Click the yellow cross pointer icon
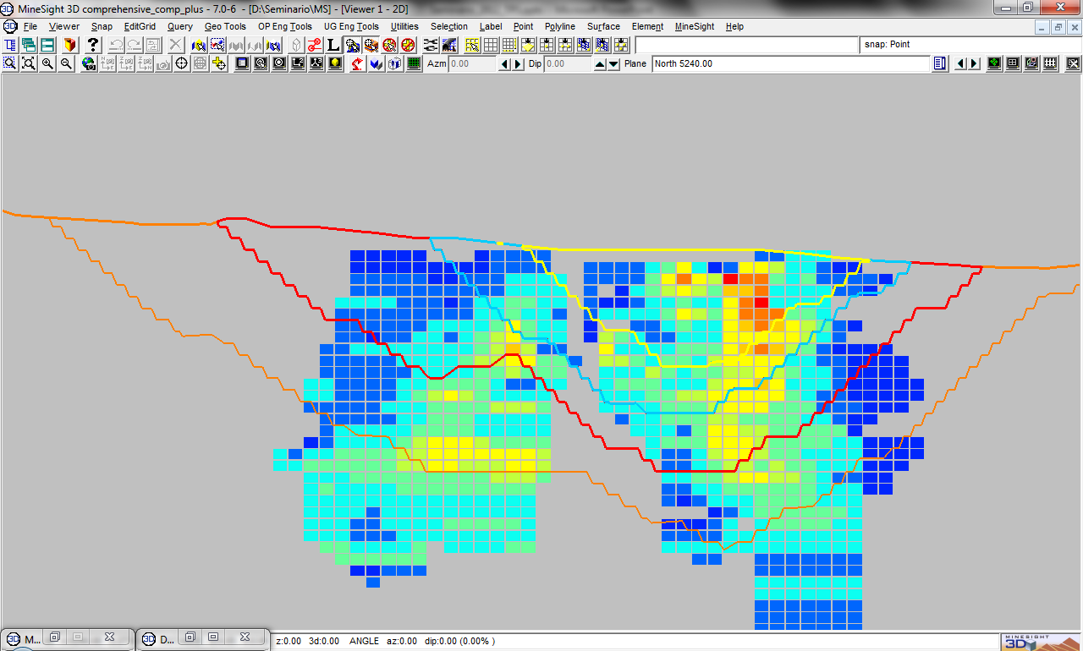Screen dimensions: 1083x651 219,63
